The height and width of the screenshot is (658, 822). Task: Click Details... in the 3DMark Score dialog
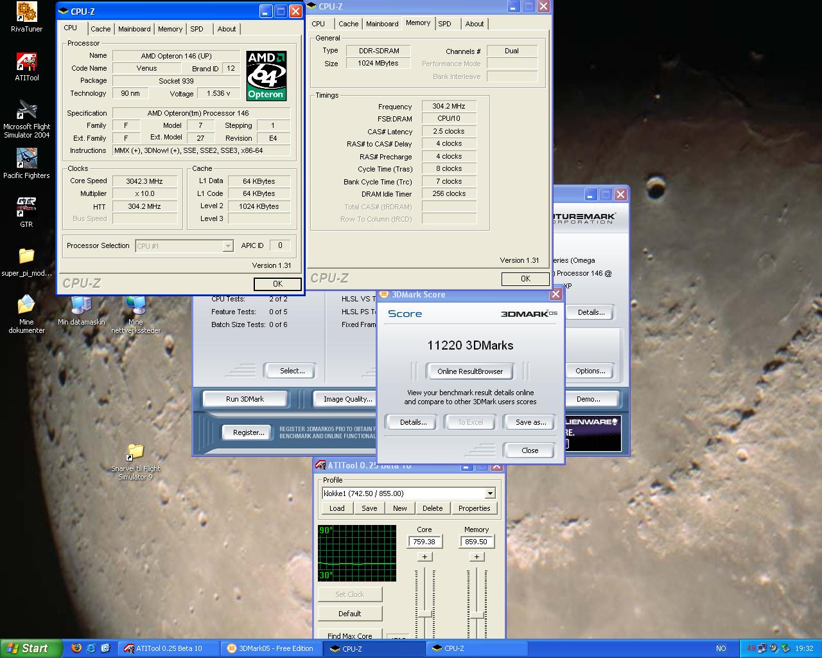[x=413, y=422]
